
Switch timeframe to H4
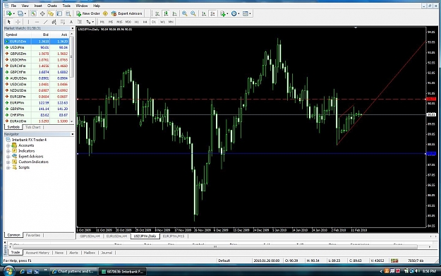click(145, 22)
